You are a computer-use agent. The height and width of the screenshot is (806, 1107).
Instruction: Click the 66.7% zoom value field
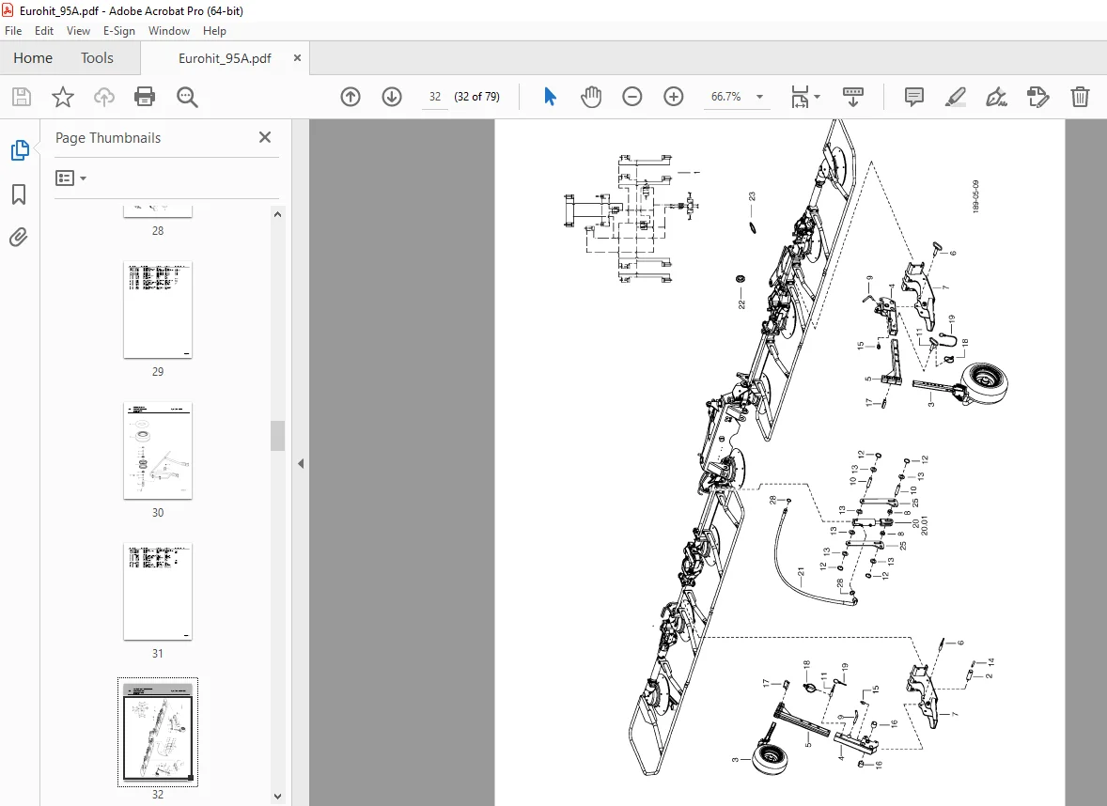[x=725, y=97]
